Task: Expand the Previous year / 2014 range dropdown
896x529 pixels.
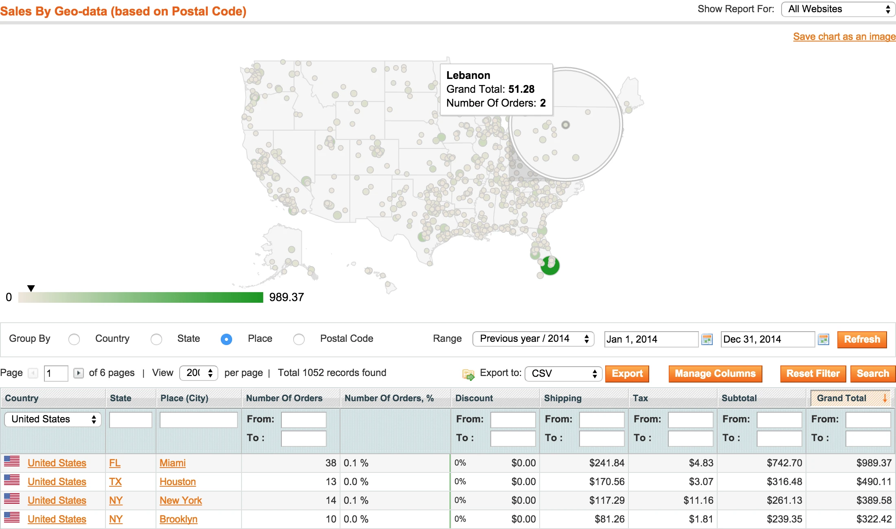Action: point(533,339)
